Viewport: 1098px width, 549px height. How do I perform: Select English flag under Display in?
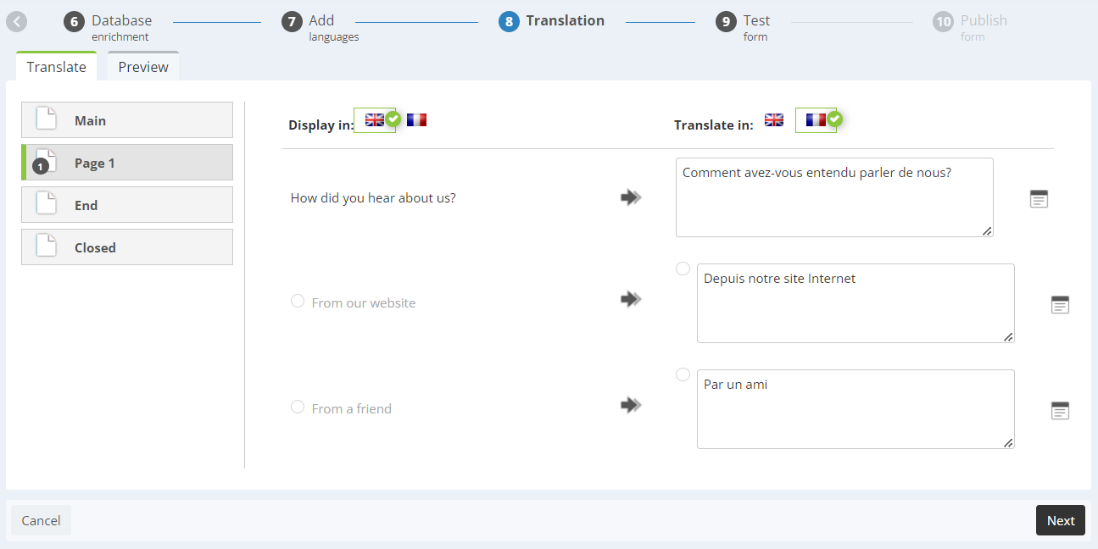point(375,120)
